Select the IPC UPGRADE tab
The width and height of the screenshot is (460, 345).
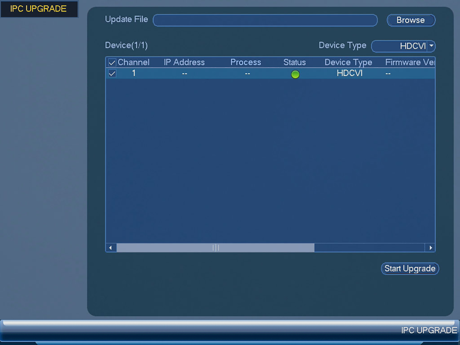coord(39,9)
